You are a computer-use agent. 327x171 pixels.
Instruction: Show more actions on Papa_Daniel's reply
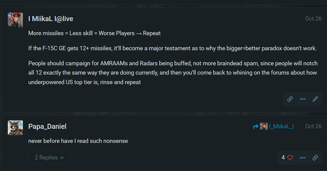click(x=302, y=158)
